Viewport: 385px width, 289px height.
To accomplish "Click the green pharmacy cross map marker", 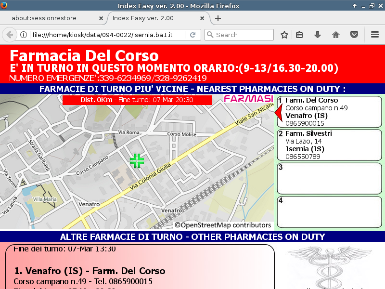I will pos(137,161).
